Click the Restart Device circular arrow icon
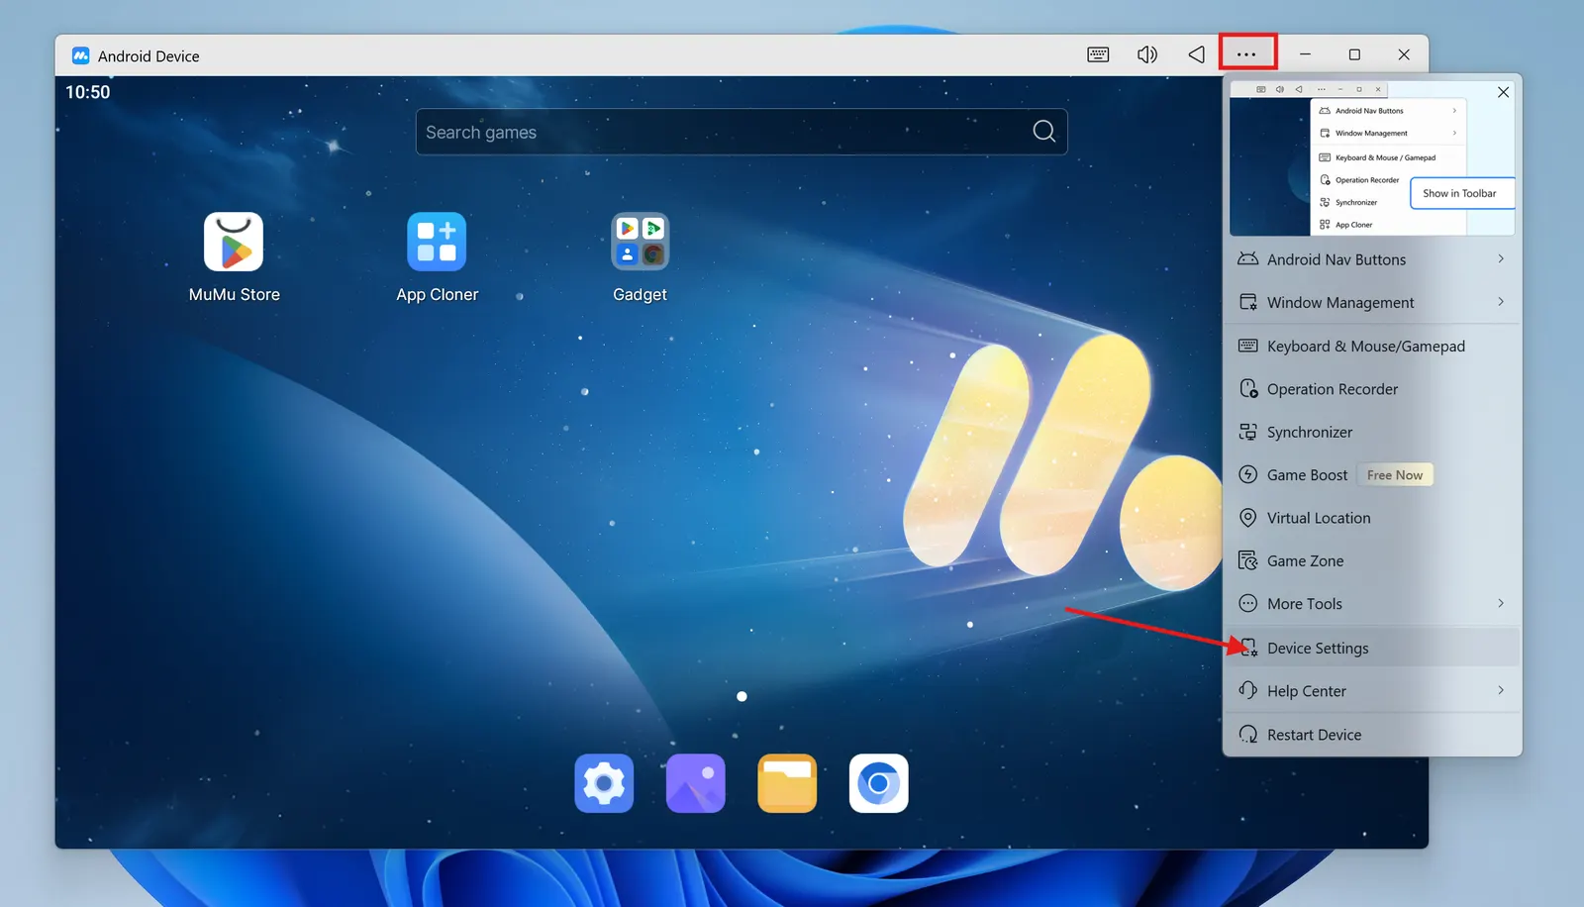The width and height of the screenshot is (1584, 907). pos(1248,735)
